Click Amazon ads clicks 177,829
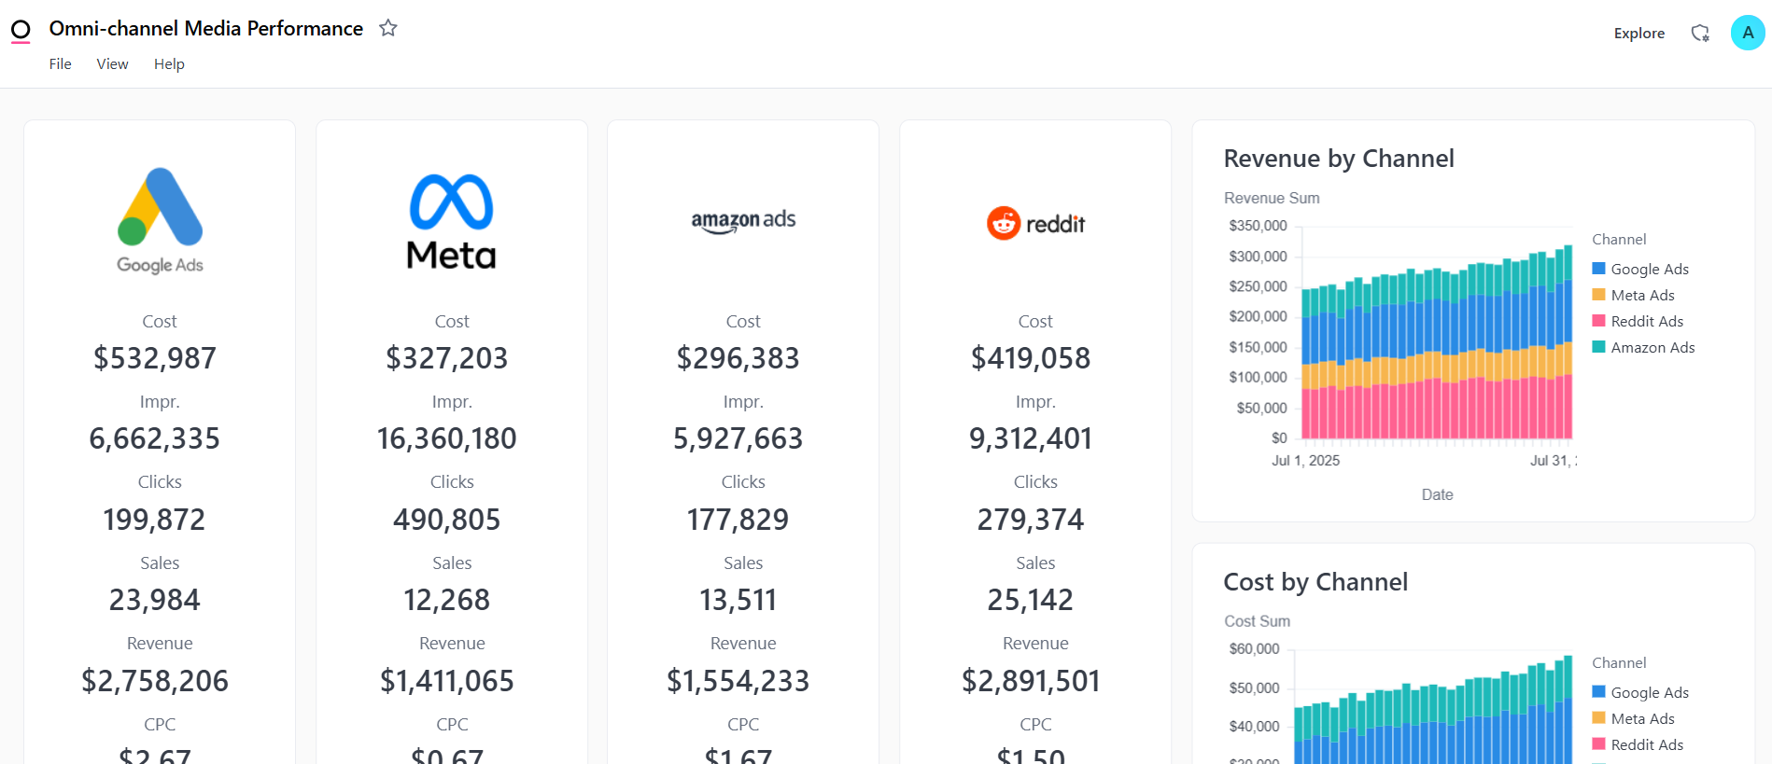 (x=738, y=520)
